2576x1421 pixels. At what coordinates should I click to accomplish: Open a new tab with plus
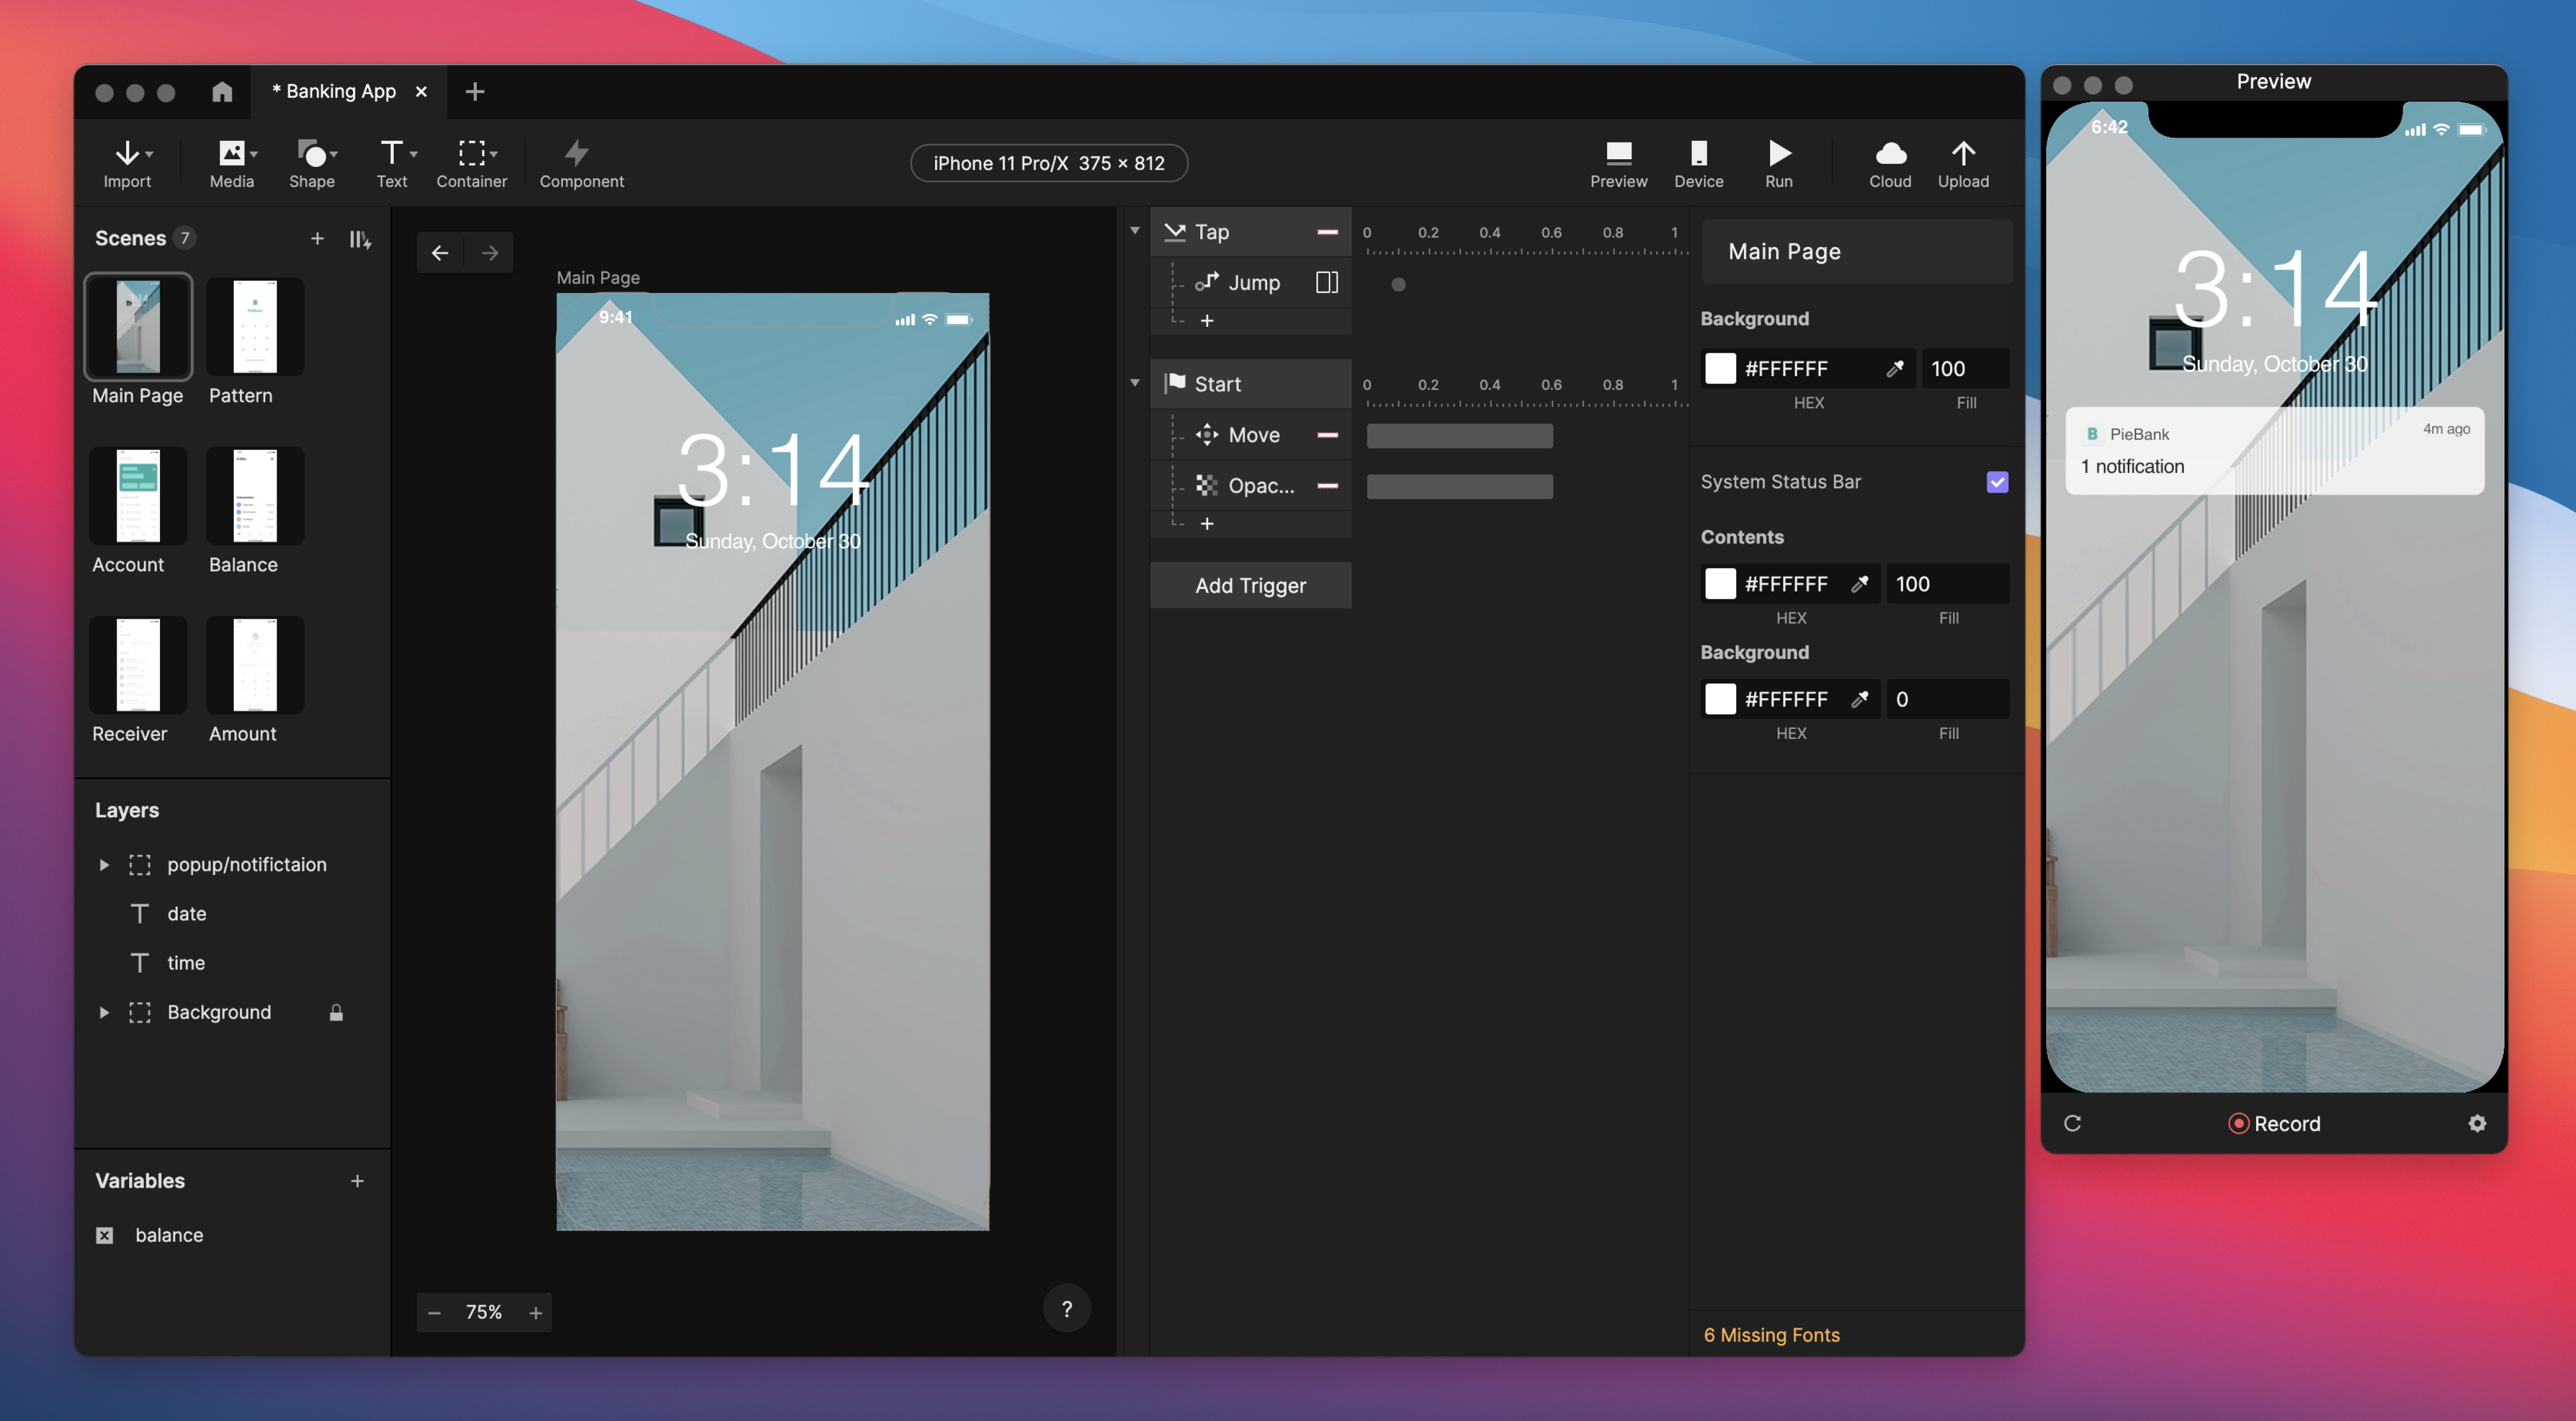pyautogui.click(x=475, y=92)
